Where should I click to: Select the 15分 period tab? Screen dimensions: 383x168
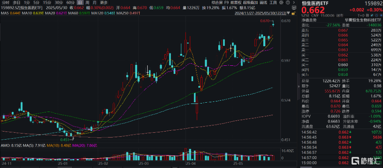point(47,3)
